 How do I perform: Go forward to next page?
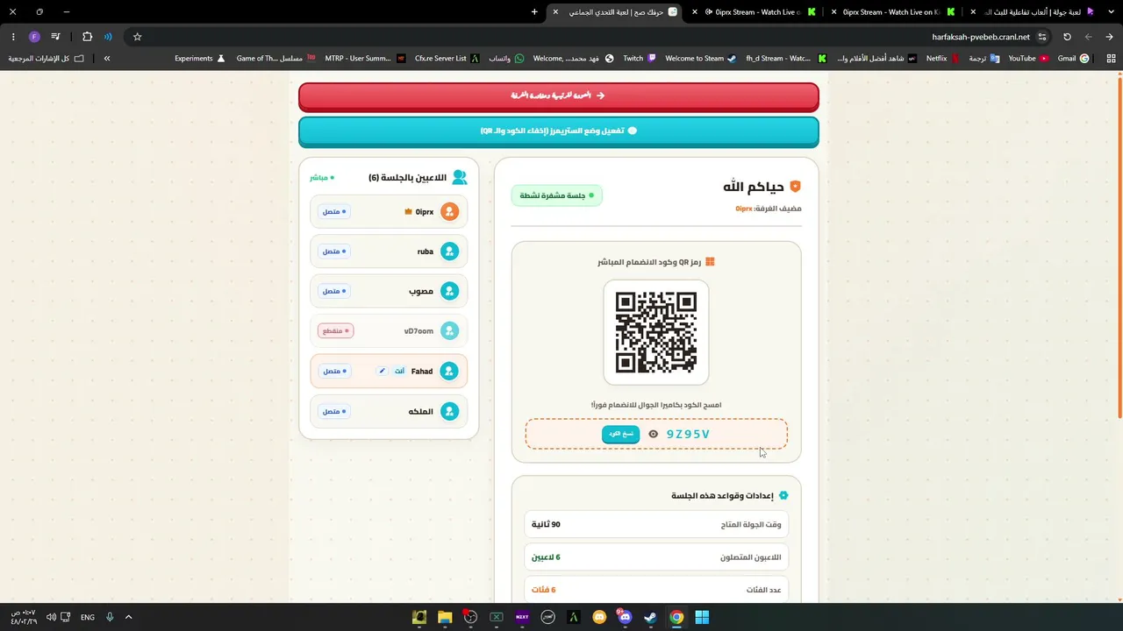[1088, 37]
